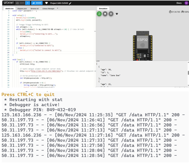
Task: Select the ESP32 board in simulation
Action: pyautogui.click(x=143, y=46)
